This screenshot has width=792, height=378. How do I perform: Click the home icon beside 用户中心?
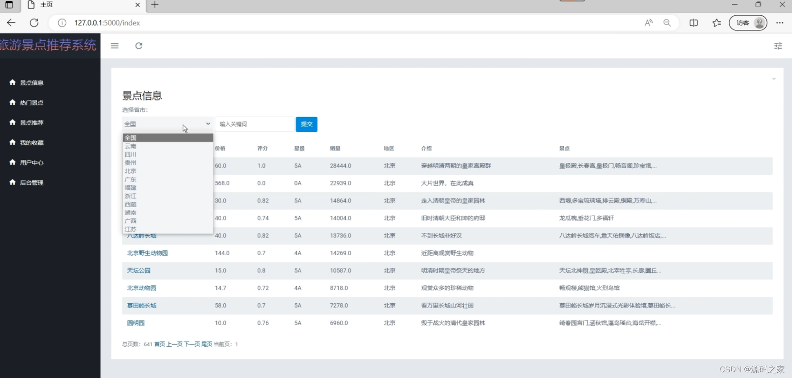(12, 162)
